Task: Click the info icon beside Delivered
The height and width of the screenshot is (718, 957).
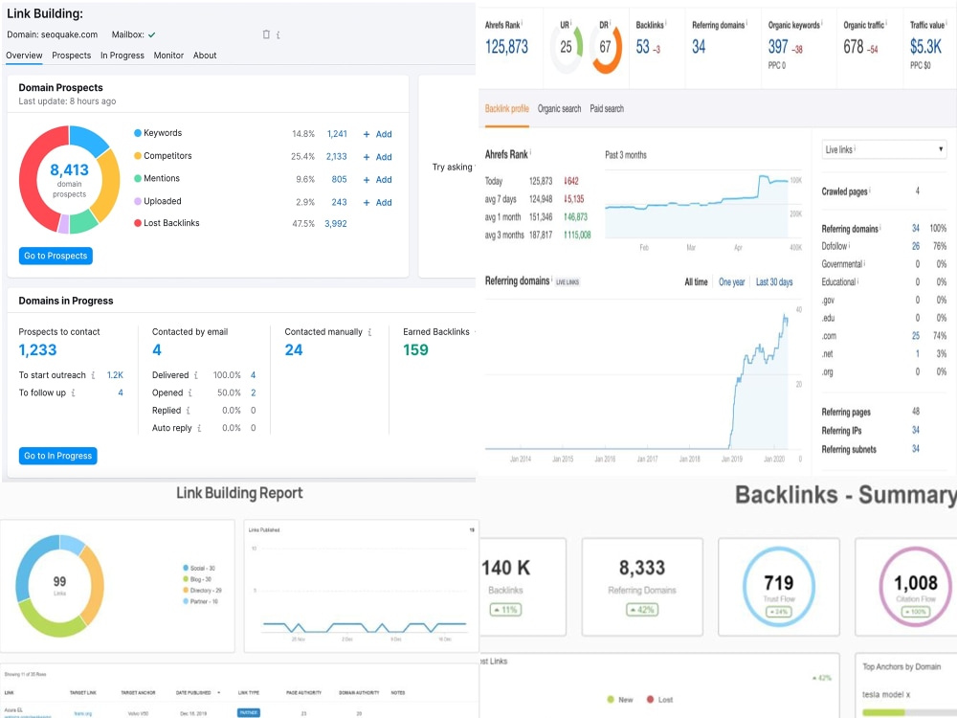Action: [x=196, y=375]
